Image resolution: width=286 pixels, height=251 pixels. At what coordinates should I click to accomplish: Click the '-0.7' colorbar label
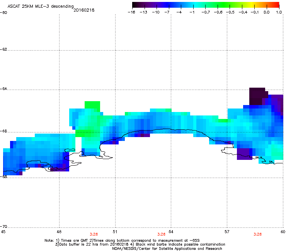click(x=206, y=12)
